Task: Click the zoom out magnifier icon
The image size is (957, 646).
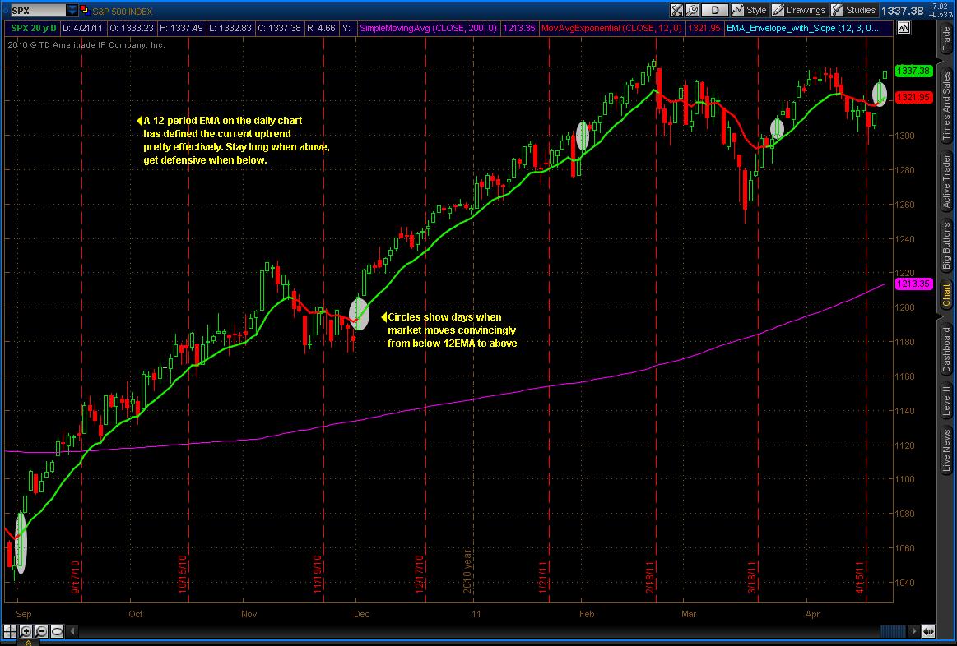Action: coord(41,631)
